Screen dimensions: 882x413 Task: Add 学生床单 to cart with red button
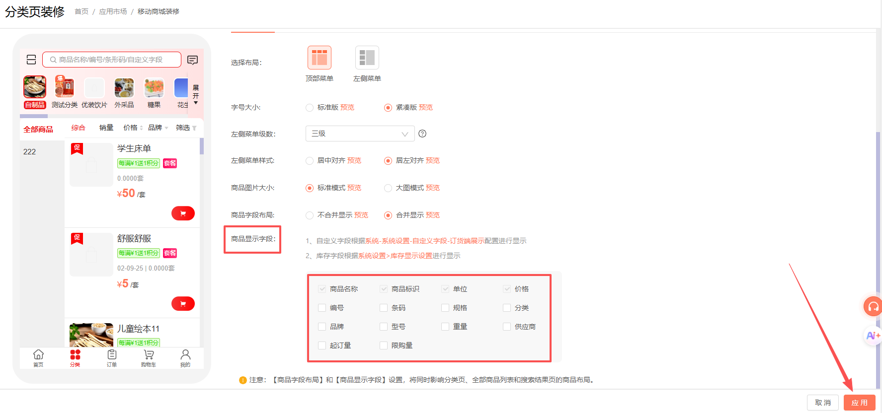pyautogui.click(x=183, y=213)
